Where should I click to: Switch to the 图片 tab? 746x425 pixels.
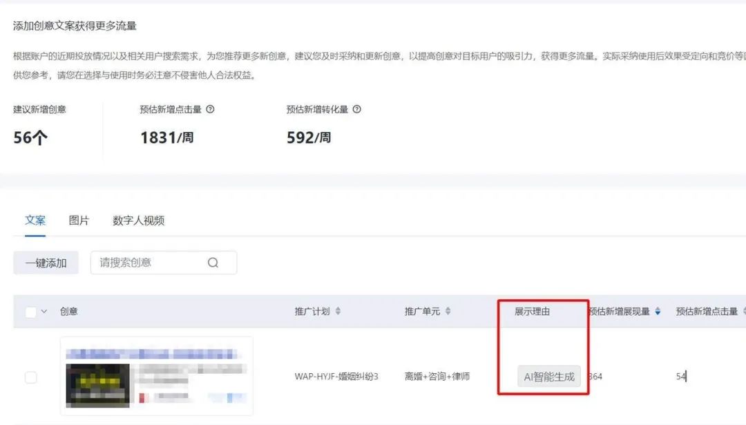click(x=79, y=220)
